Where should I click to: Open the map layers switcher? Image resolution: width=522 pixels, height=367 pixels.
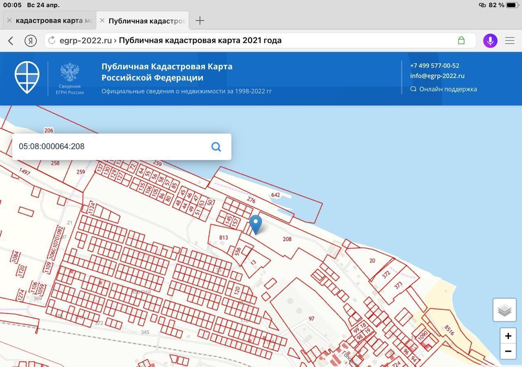click(x=504, y=310)
